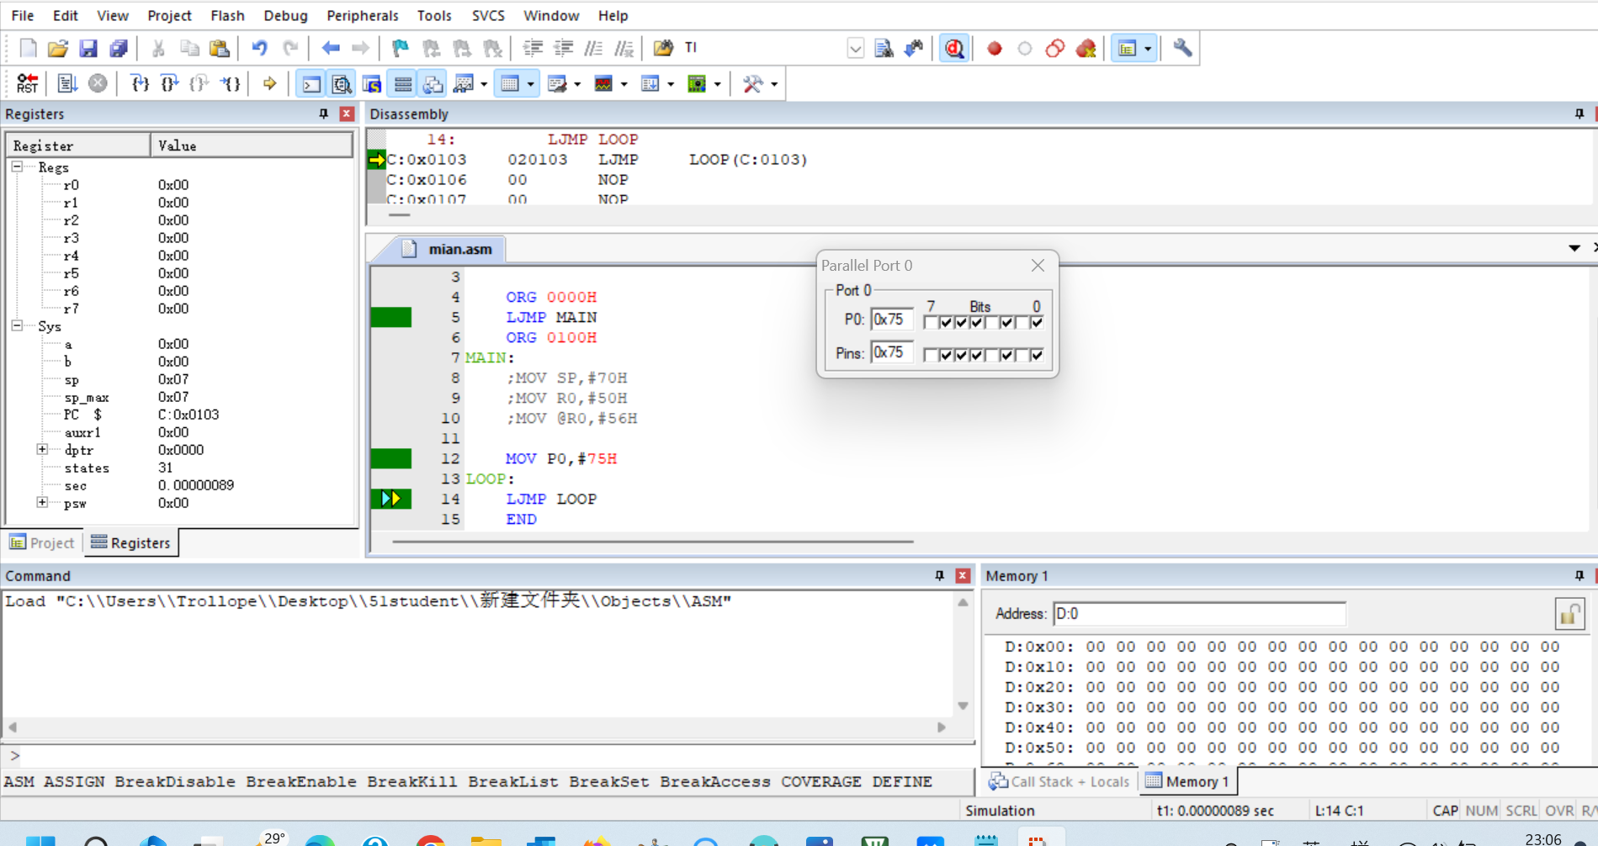Viewport: 1598px width, 846px height.
Task: Click the Insert Breakpoint red dot icon
Action: pyautogui.click(x=995, y=48)
